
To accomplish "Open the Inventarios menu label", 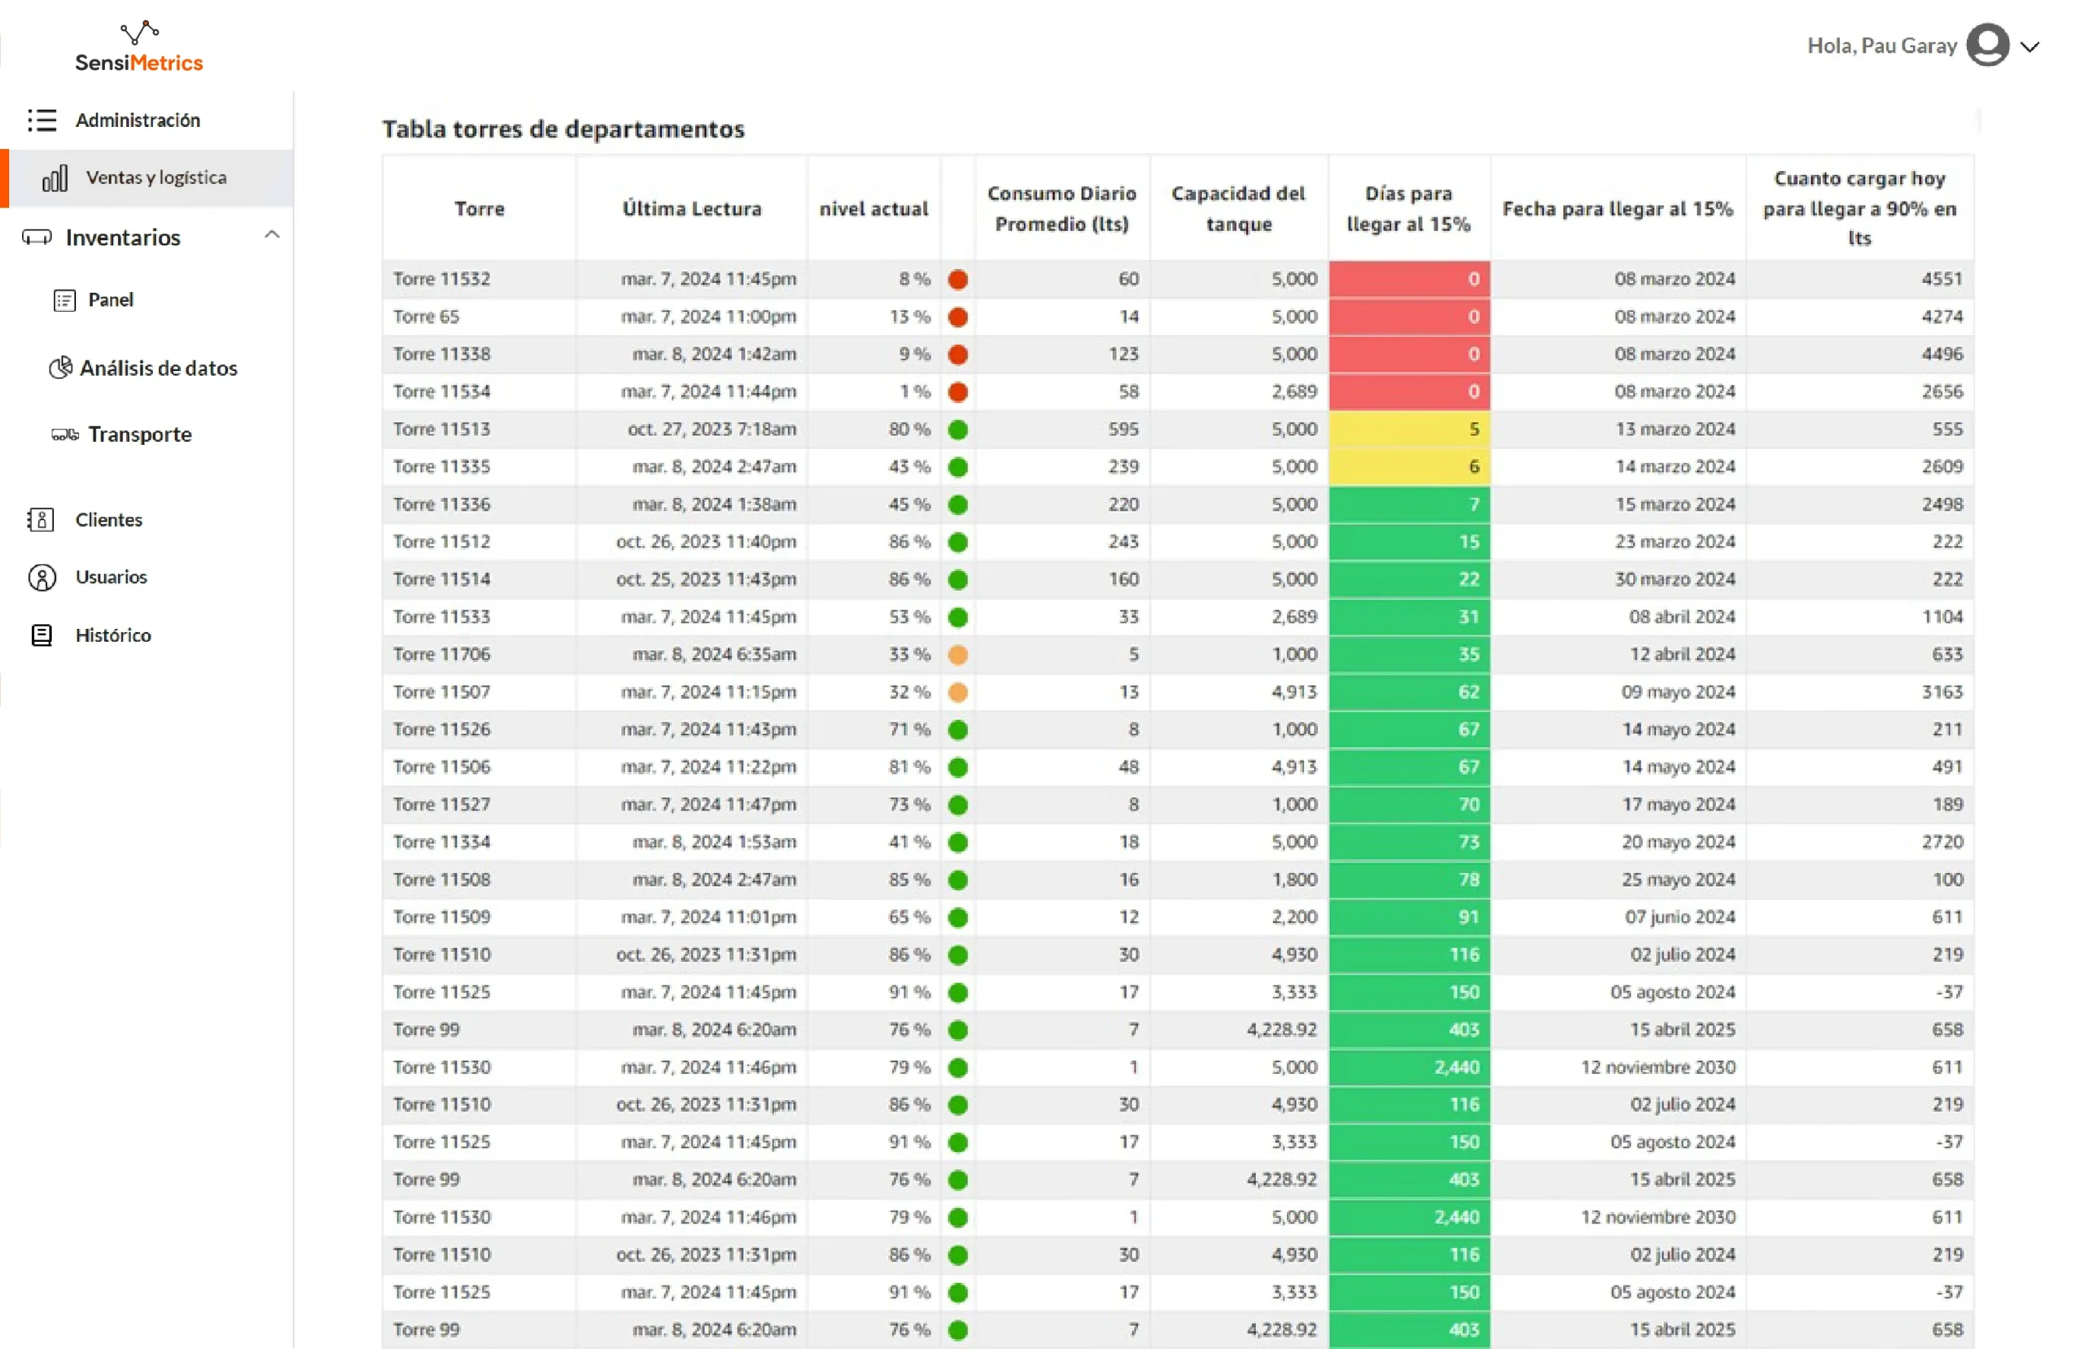I will click(123, 238).
